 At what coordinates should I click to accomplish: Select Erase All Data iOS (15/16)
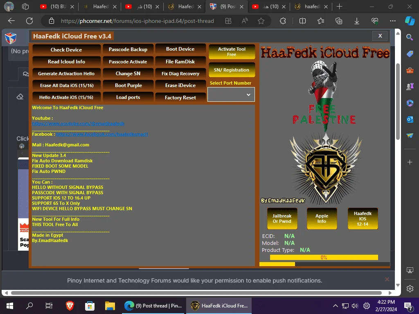point(66,85)
